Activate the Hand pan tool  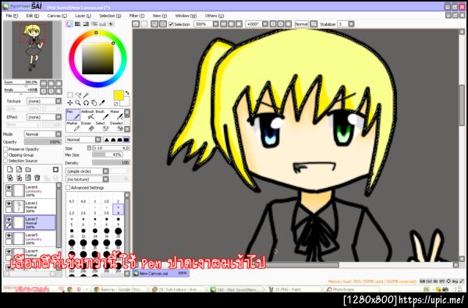pyautogui.click(x=94, y=103)
